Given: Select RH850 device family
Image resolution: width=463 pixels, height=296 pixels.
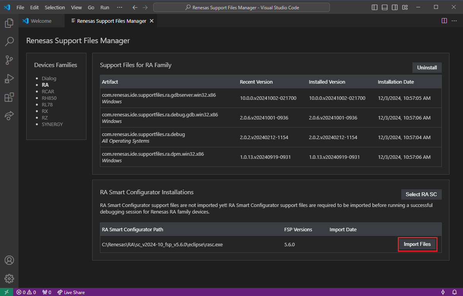Looking at the screenshot, I should (49, 98).
